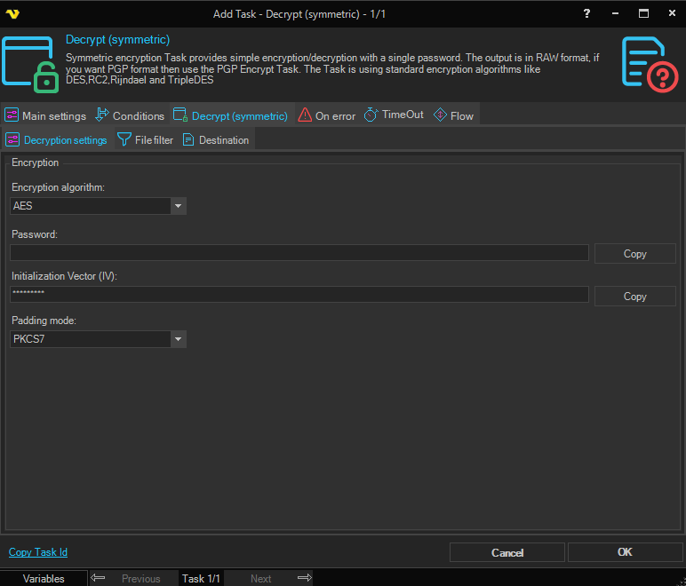Select the File filter sub-tab
Image resolution: width=686 pixels, height=586 pixels.
pos(146,140)
